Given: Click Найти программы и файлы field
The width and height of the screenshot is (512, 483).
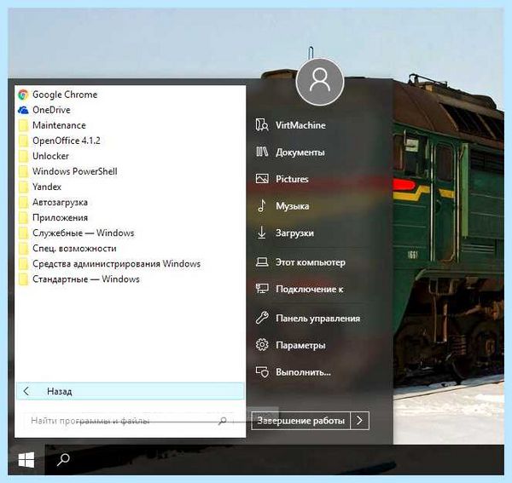Looking at the screenshot, I should pyautogui.click(x=130, y=421).
